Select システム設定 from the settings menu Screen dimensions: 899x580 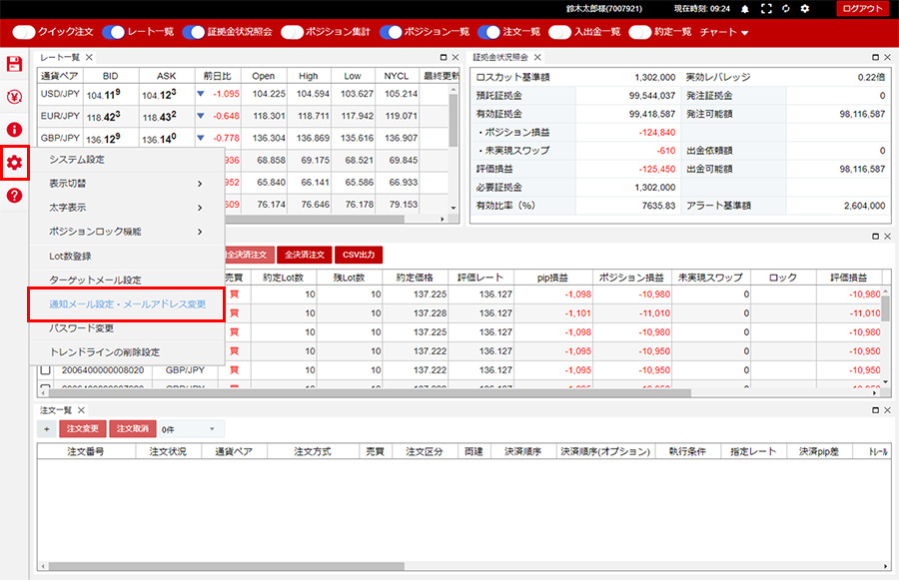click(x=127, y=160)
